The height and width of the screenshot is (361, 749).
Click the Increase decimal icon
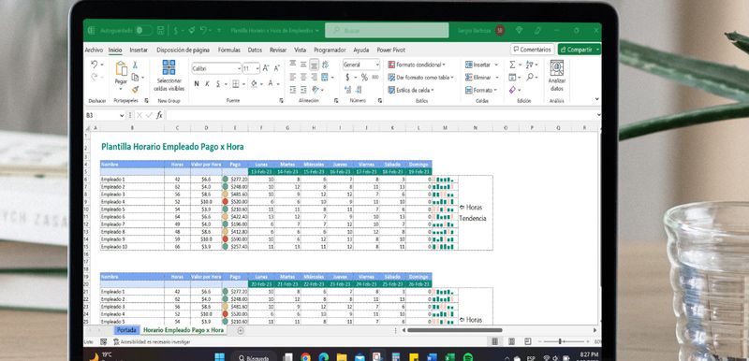tap(347, 89)
